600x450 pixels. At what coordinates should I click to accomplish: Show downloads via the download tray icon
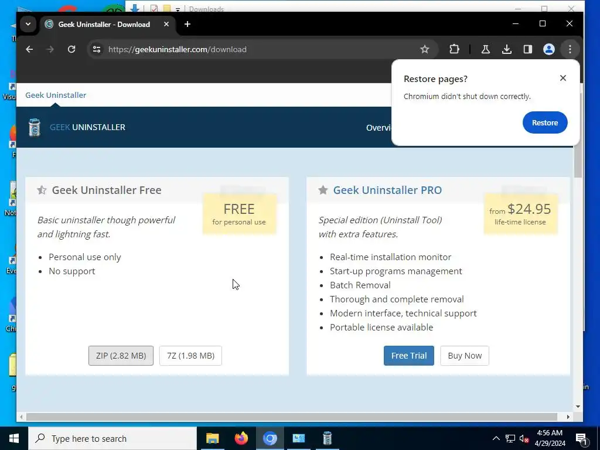tap(507, 49)
